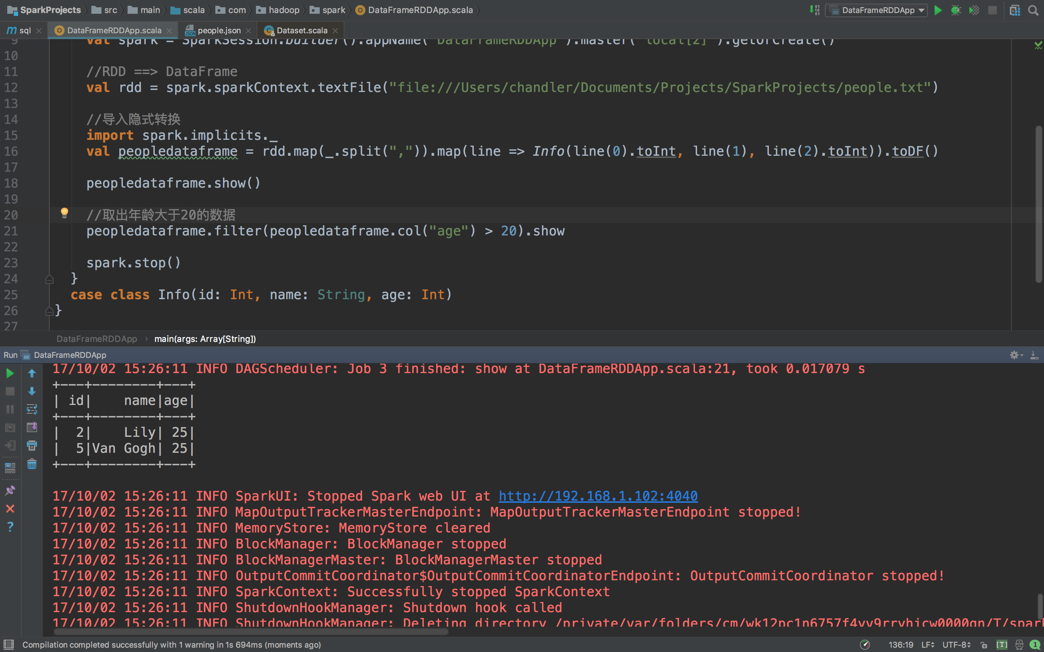Click the Make Project build icon

pos(814,11)
